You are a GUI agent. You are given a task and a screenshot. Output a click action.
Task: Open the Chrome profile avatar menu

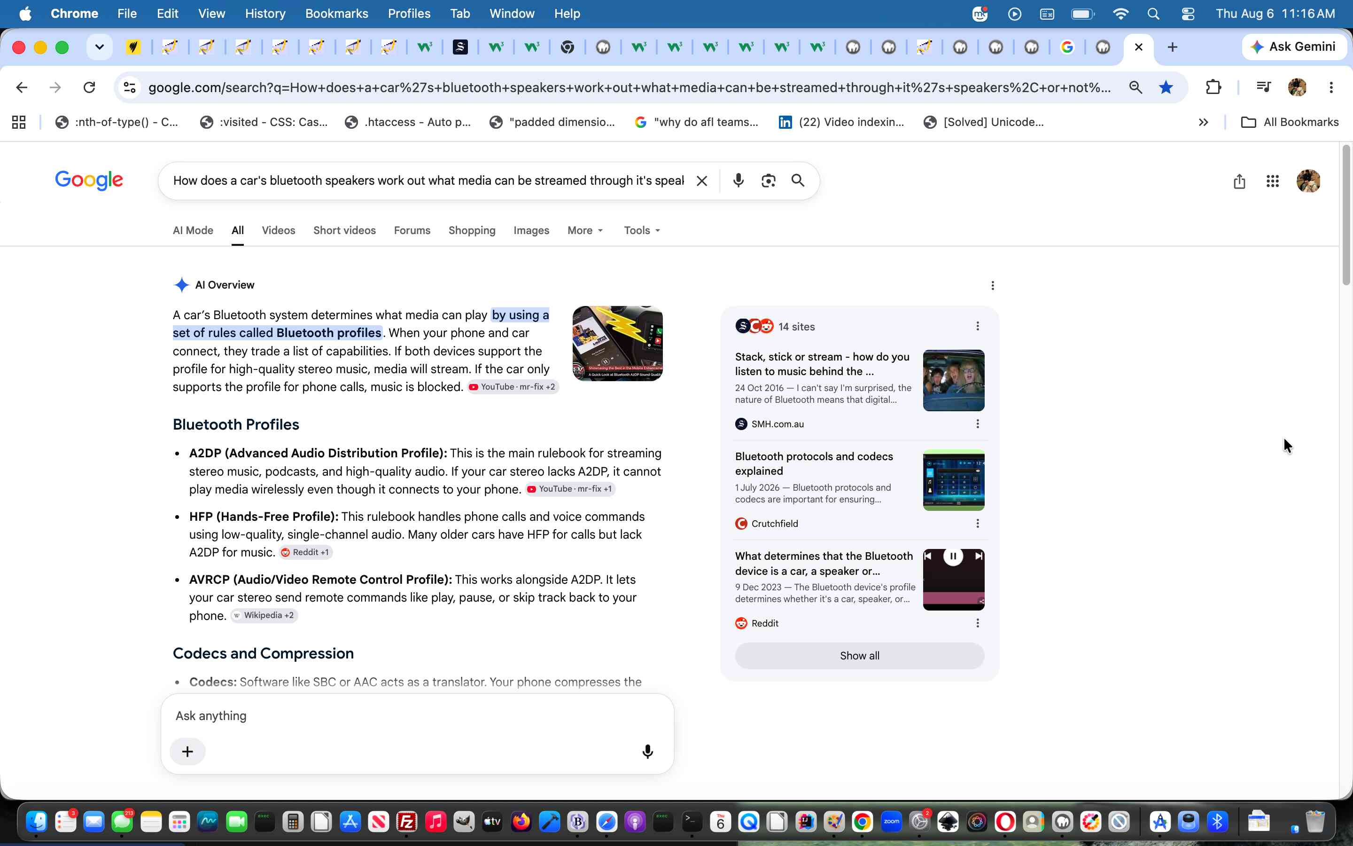click(x=1297, y=87)
